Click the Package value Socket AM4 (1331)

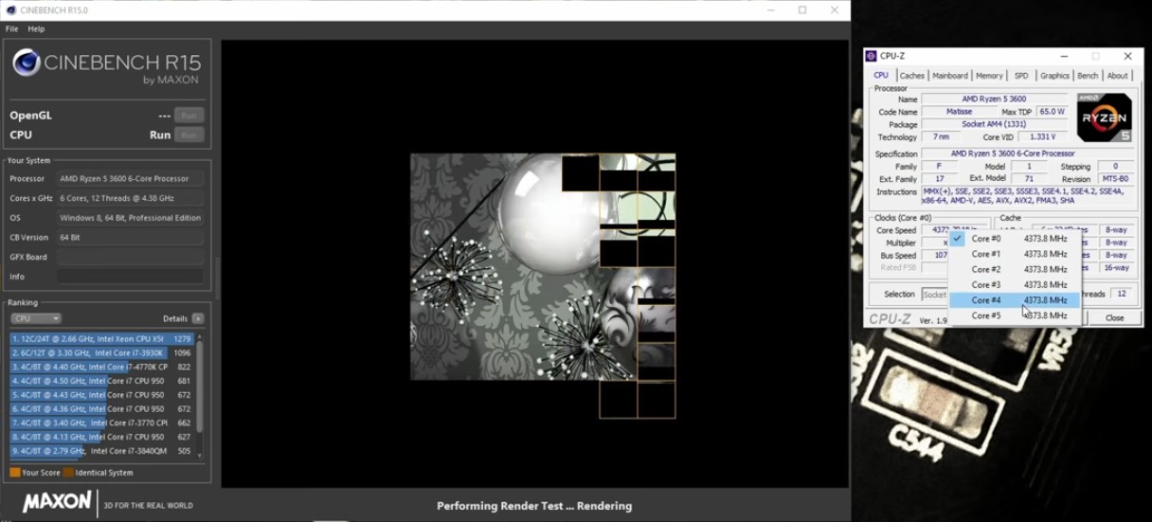(x=994, y=124)
